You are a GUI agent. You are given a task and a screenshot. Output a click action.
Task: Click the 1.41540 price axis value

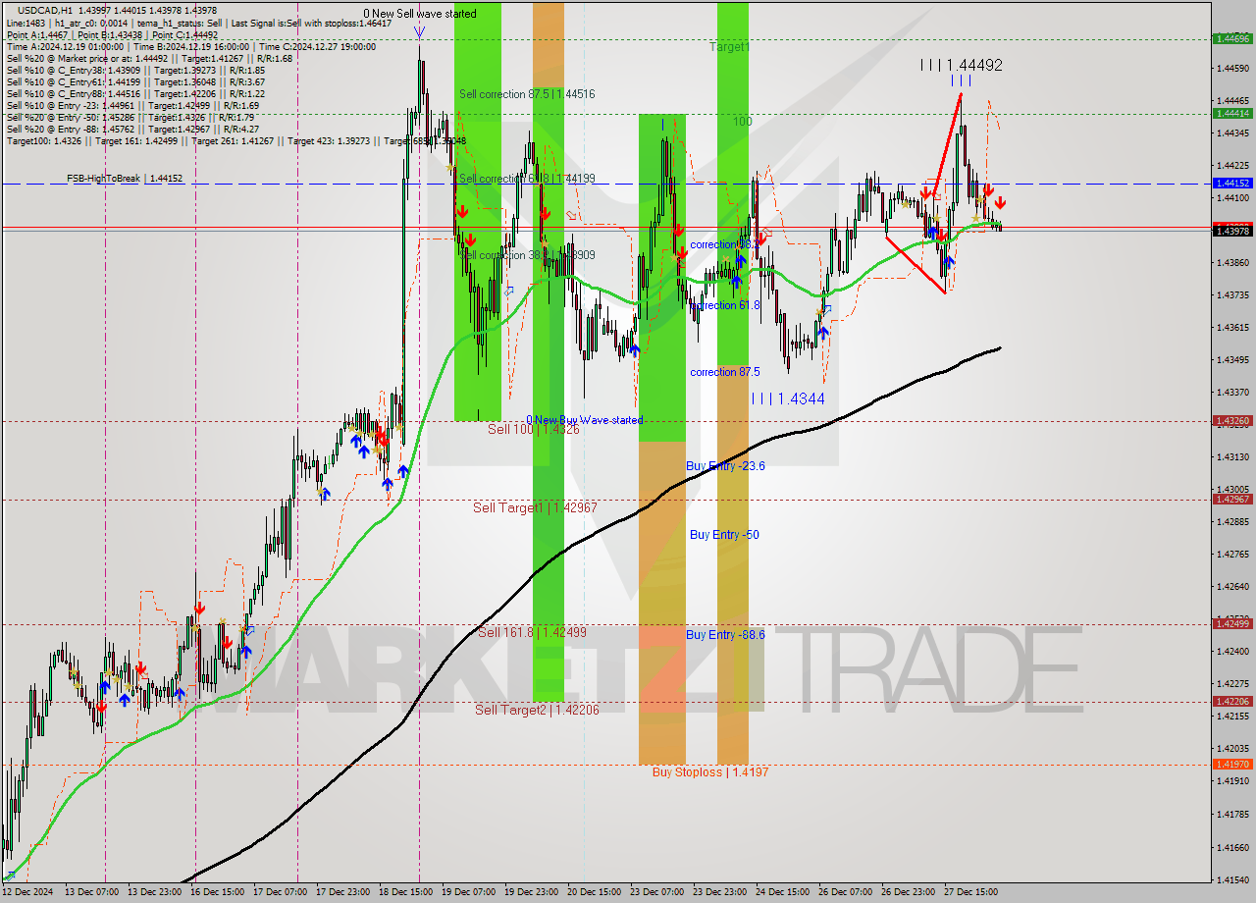point(1232,878)
